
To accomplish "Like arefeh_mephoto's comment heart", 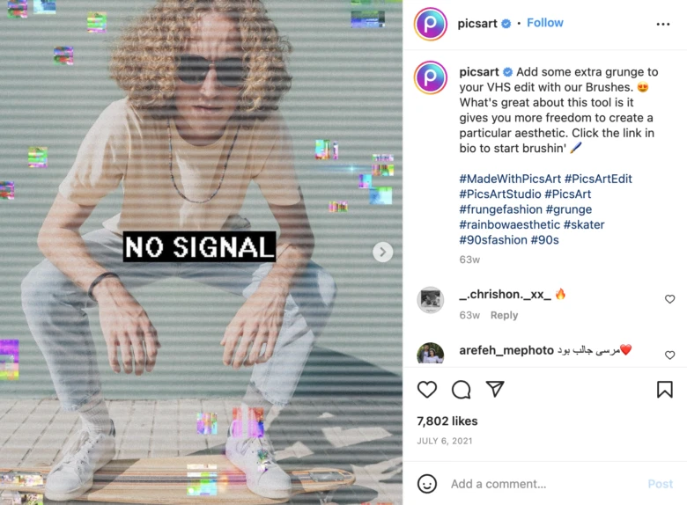I will (669, 355).
